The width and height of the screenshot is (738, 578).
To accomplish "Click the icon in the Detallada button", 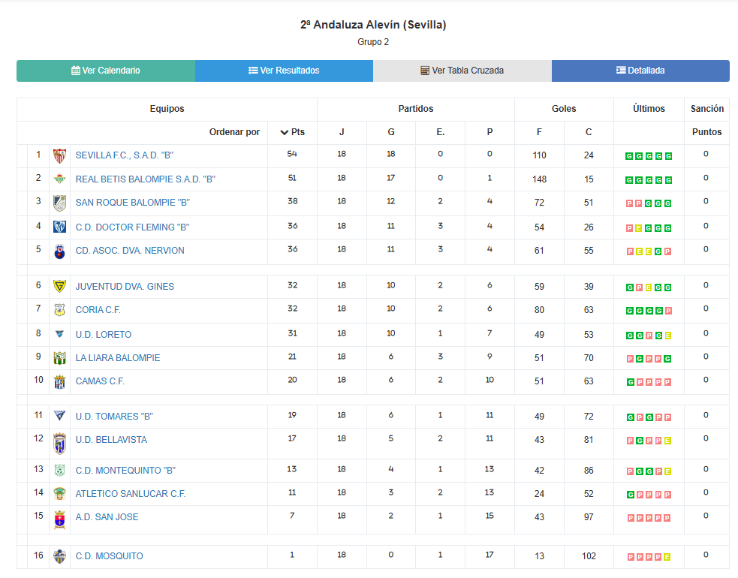I will click(x=622, y=70).
